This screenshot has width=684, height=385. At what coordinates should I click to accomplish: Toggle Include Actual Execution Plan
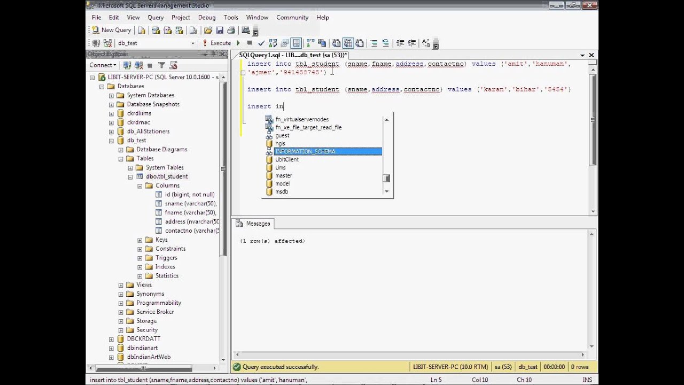310,43
